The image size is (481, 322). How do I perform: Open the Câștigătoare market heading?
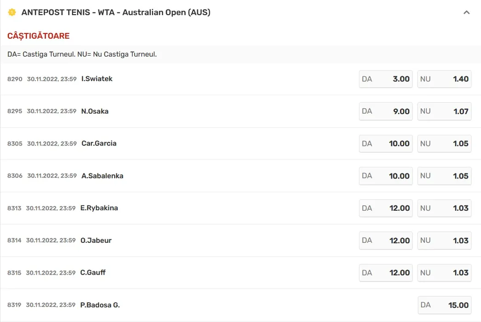coord(39,36)
